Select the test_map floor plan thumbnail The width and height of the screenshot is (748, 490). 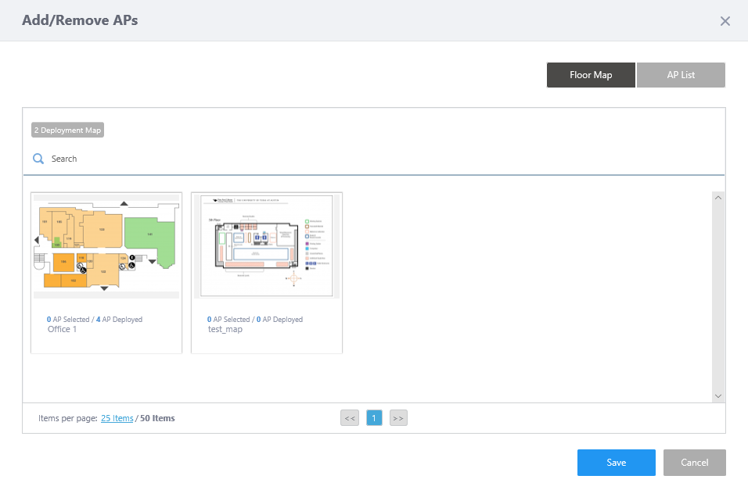(x=267, y=245)
